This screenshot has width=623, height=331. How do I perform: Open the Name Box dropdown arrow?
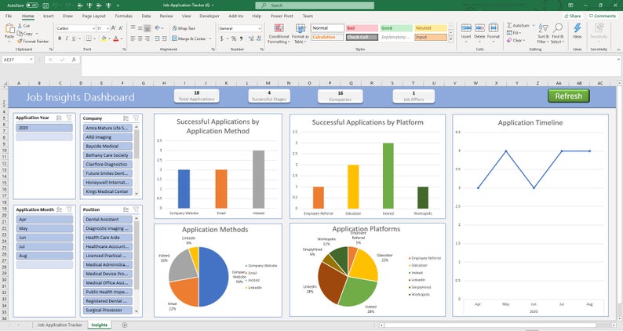31,60
